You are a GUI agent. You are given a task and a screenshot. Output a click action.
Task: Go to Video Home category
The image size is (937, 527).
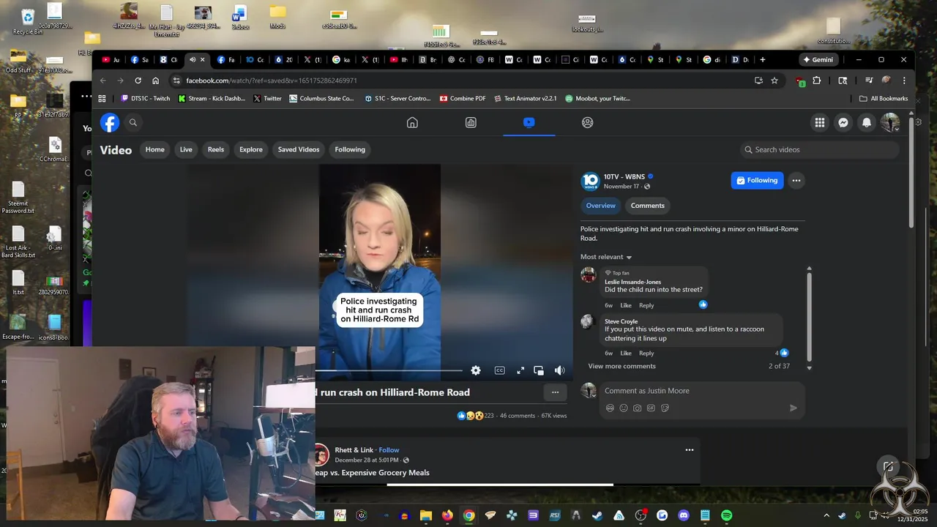pyautogui.click(x=155, y=149)
